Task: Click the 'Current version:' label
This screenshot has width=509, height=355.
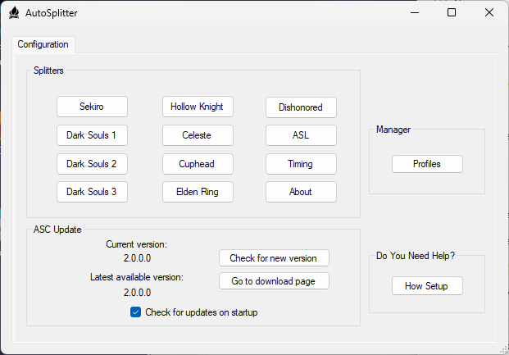Action: click(x=136, y=244)
